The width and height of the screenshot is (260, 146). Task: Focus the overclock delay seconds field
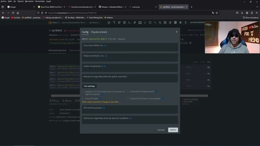click(x=130, y=78)
